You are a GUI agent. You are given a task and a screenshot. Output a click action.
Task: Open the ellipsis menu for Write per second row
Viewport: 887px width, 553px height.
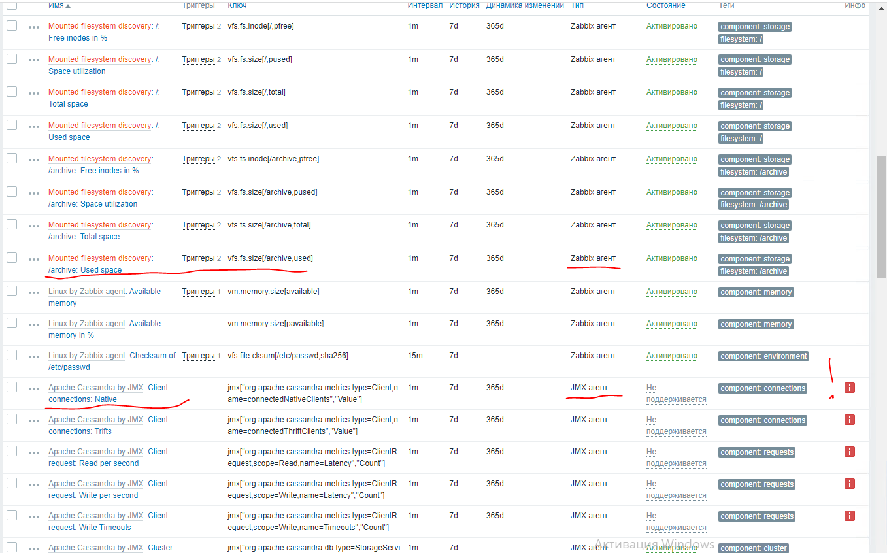(x=34, y=484)
